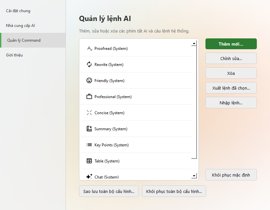This screenshot has width=270, height=210.
Task: Click the Rewrite circular arrows icon
Action: pos(89,64)
